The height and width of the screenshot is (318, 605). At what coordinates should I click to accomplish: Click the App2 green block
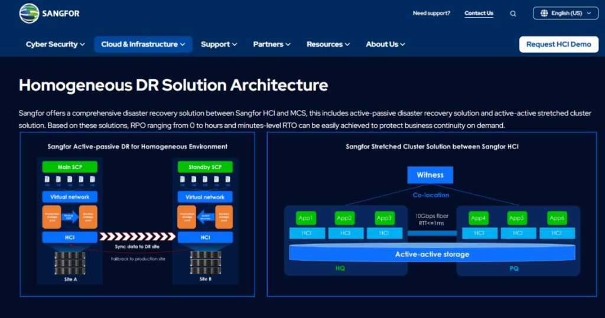pos(344,218)
